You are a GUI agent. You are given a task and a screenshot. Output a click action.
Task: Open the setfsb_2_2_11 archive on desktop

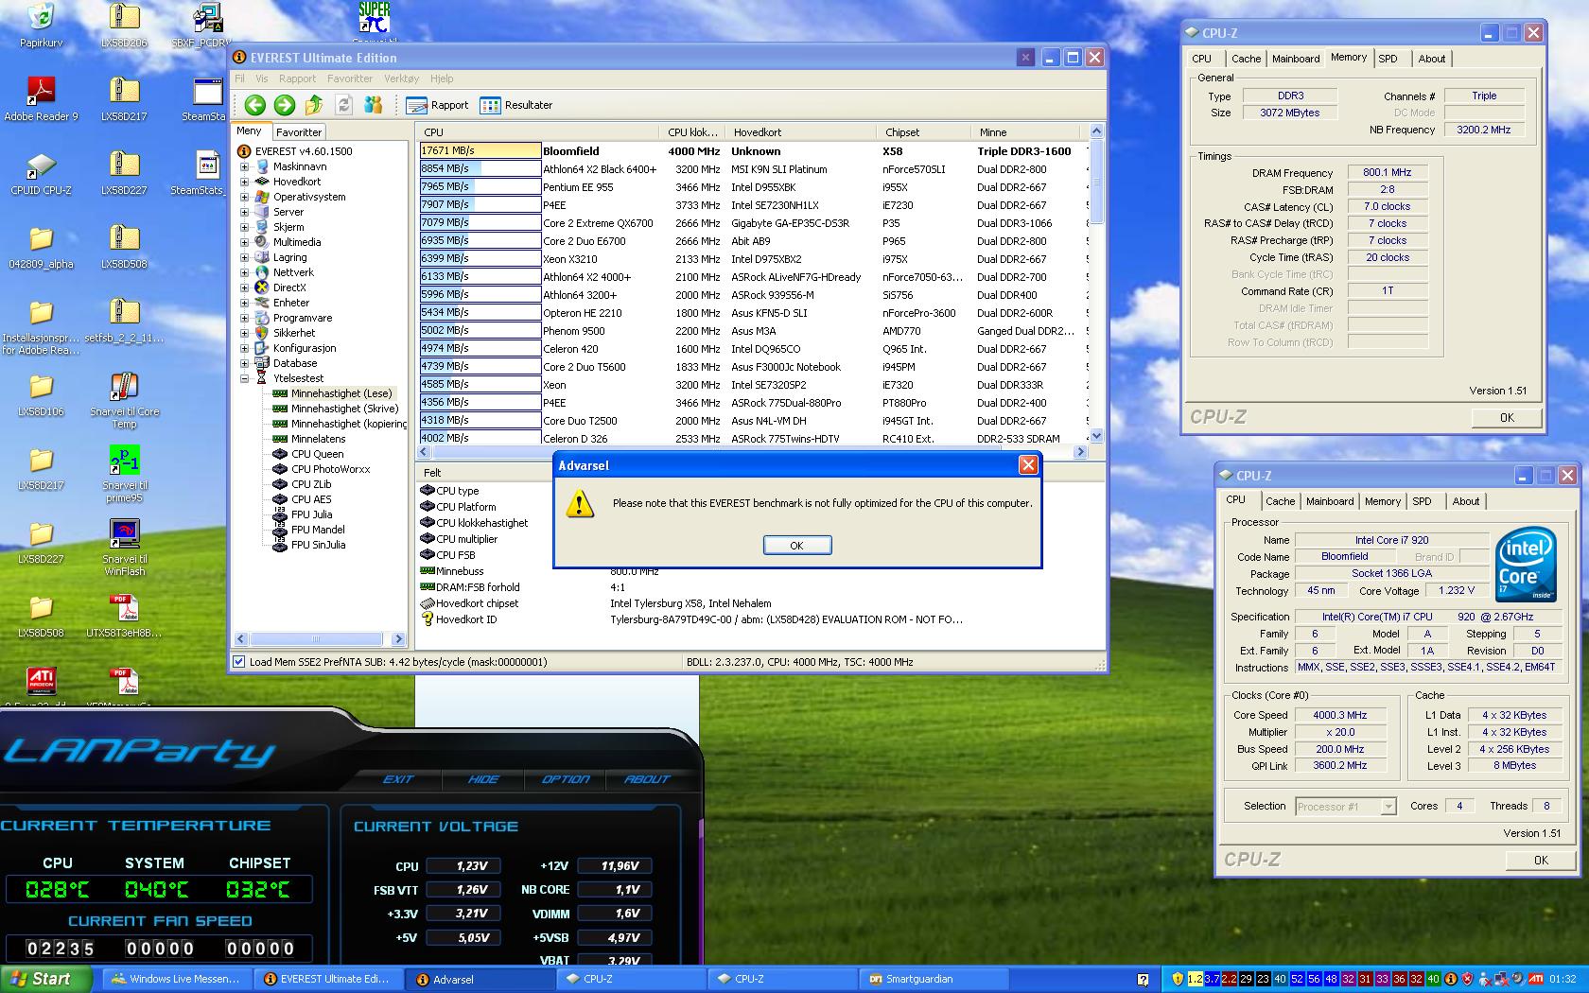pos(124,321)
